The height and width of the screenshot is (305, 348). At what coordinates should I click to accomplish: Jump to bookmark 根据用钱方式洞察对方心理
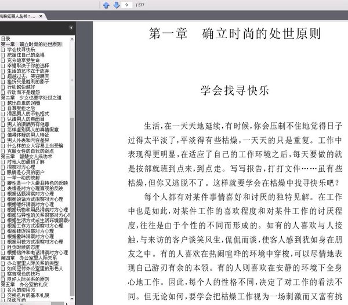pyautogui.click(x=35, y=242)
